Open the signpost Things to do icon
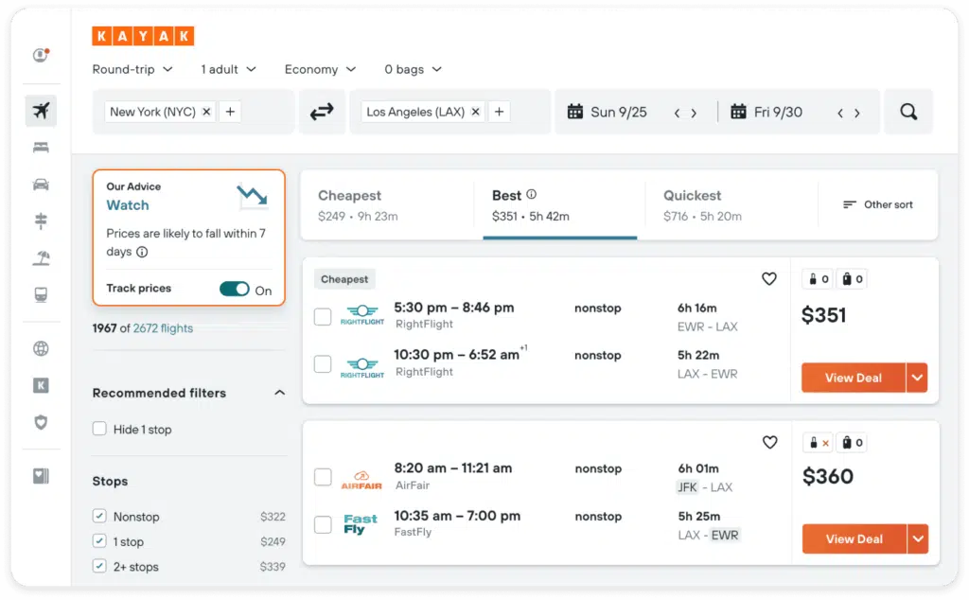The height and width of the screenshot is (600, 969). point(41,221)
